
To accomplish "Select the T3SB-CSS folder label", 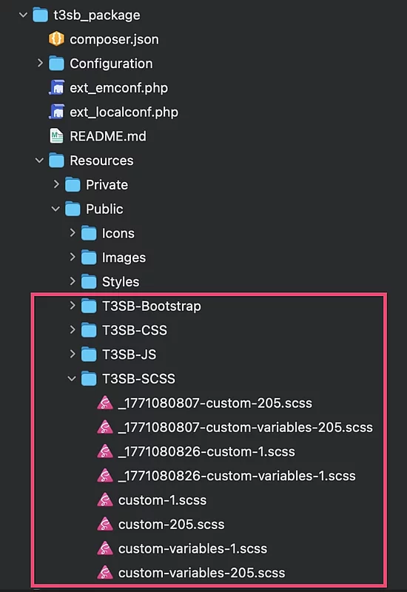I will click(x=135, y=330).
